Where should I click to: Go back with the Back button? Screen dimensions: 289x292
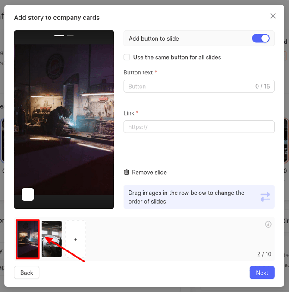26,273
